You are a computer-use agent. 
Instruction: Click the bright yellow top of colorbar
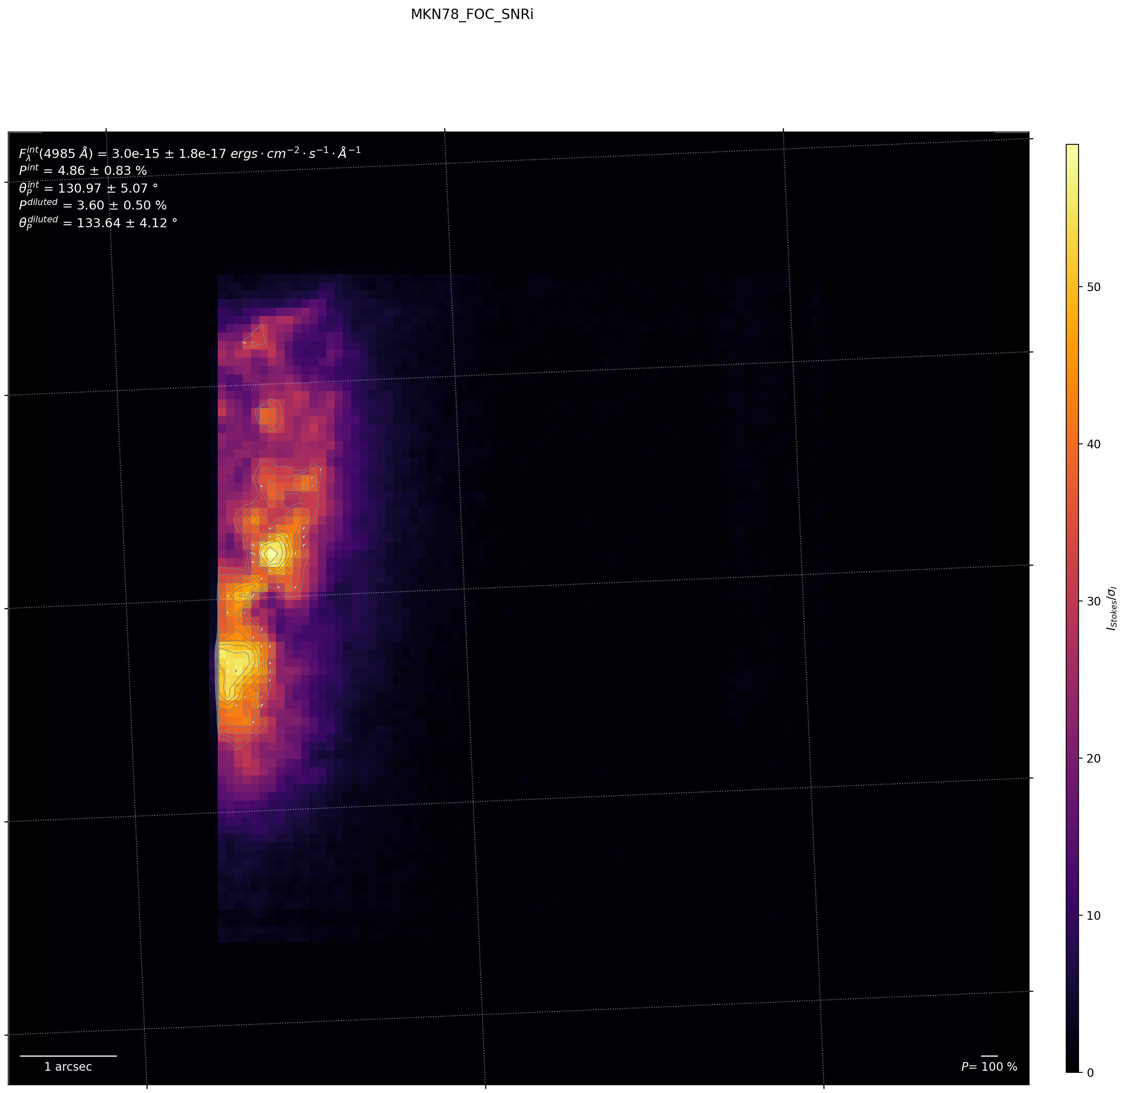1072,151
